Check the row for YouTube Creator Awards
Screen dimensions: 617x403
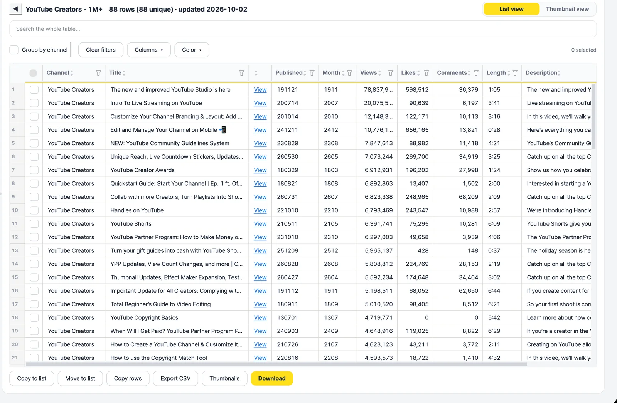(34, 170)
